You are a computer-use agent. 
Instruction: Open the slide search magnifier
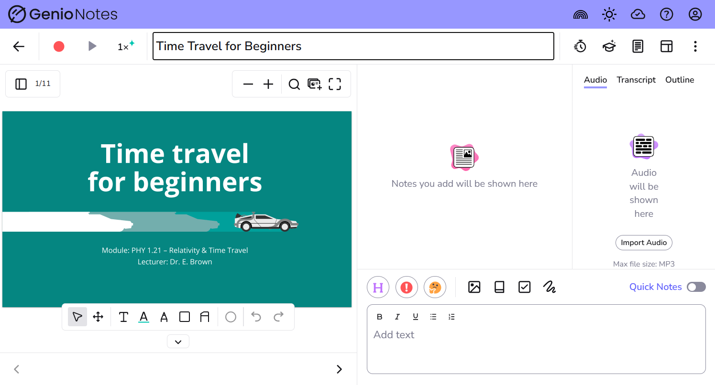(294, 85)
